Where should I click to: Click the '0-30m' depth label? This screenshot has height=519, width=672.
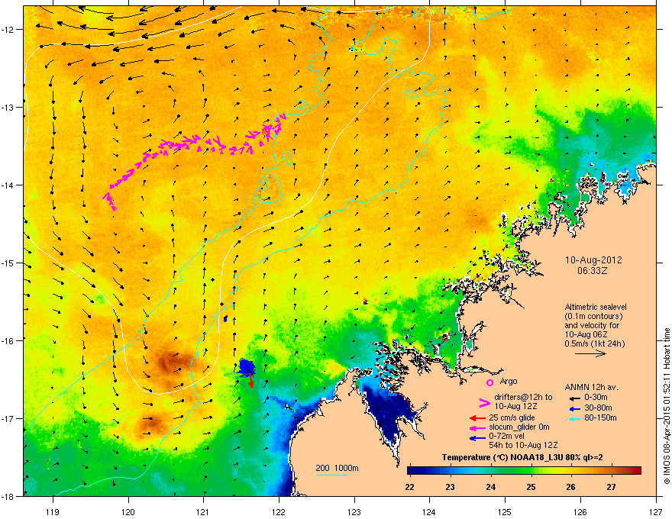click(596, 398)
